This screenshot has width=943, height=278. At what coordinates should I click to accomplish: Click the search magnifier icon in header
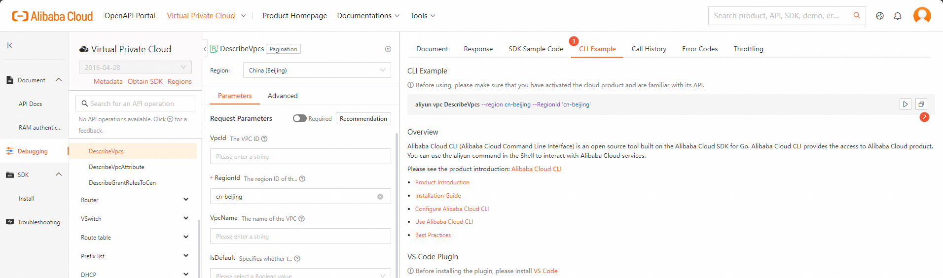click(x=857, y=16)
